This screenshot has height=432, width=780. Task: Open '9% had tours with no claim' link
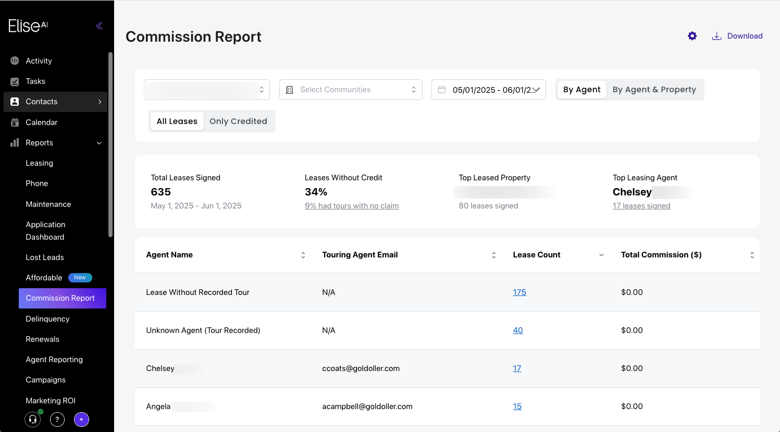click(x=352, y=206)
